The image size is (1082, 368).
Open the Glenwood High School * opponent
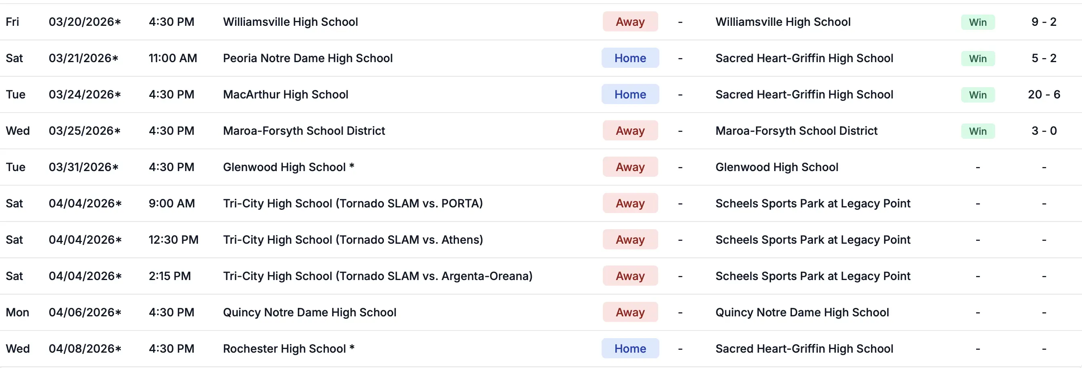(x=288, y=167)
